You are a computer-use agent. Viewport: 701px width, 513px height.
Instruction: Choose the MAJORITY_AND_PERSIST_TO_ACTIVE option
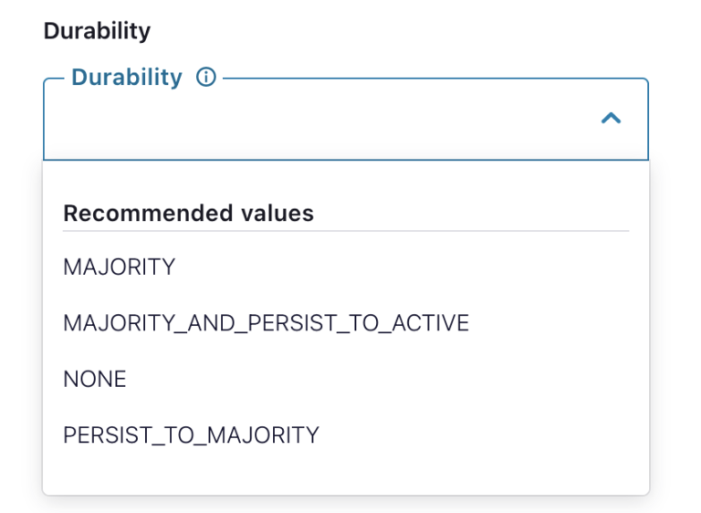coord(266,323)
